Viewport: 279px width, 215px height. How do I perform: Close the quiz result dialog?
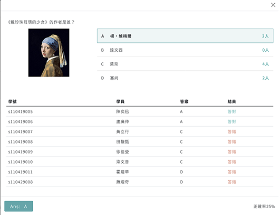[x=273, y=5]
